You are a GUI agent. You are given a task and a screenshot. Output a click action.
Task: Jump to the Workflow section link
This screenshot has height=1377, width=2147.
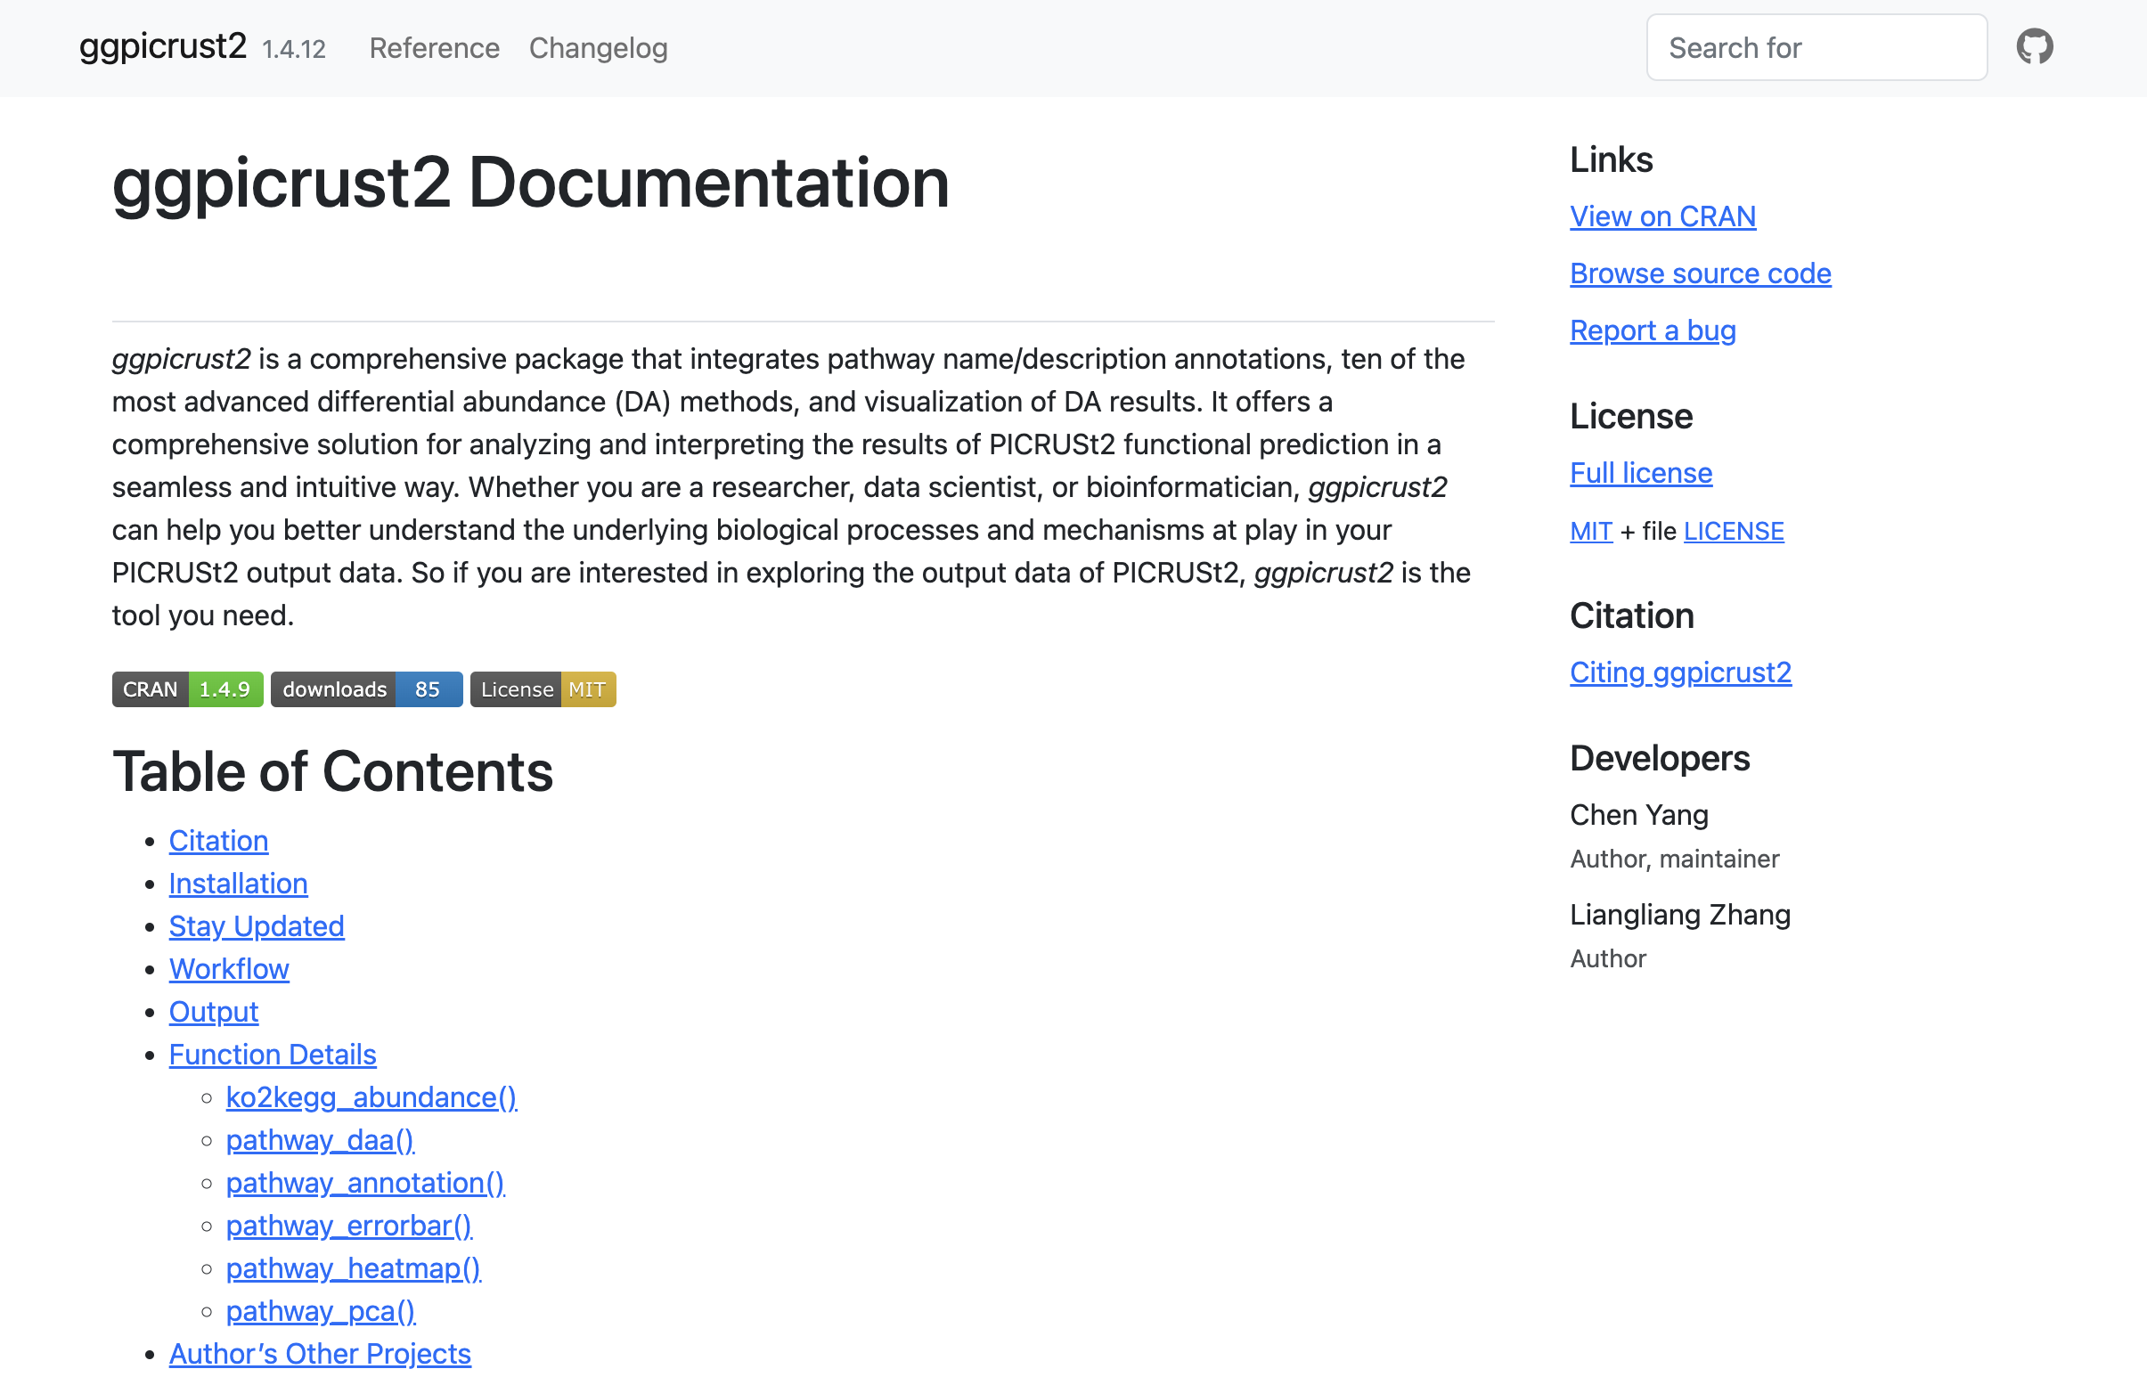229,969
